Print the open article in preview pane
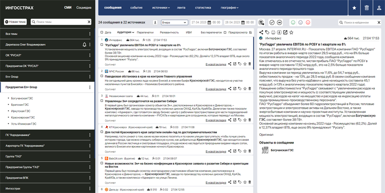This screenshot has height=193, width=385. [273, 32]
